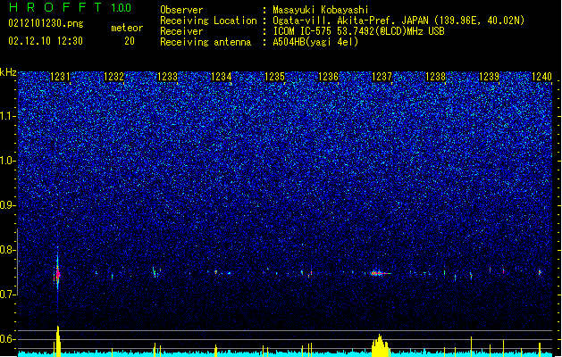Click the kHz axis unit label
Image resolution: width=562 pixels, height=357 pixels.
tap(8, 72)
